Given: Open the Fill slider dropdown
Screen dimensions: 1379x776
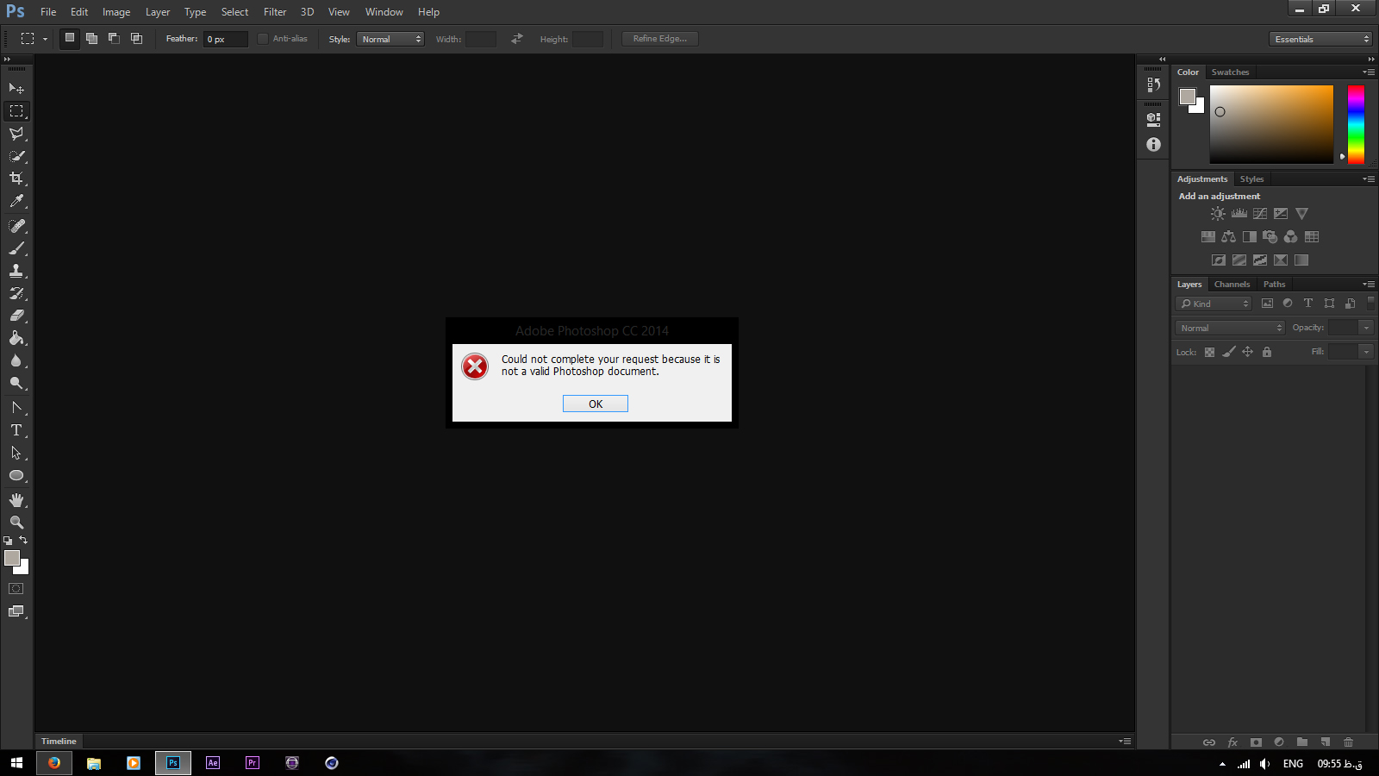Looking at the screenshot, I should (x=1365, y=352).
